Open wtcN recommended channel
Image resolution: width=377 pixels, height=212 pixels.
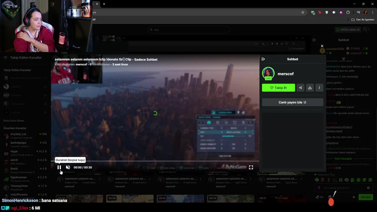coord(25,162)
